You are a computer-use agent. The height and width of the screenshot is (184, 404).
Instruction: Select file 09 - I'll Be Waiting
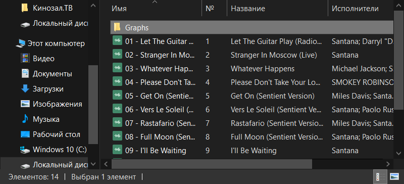156,151
